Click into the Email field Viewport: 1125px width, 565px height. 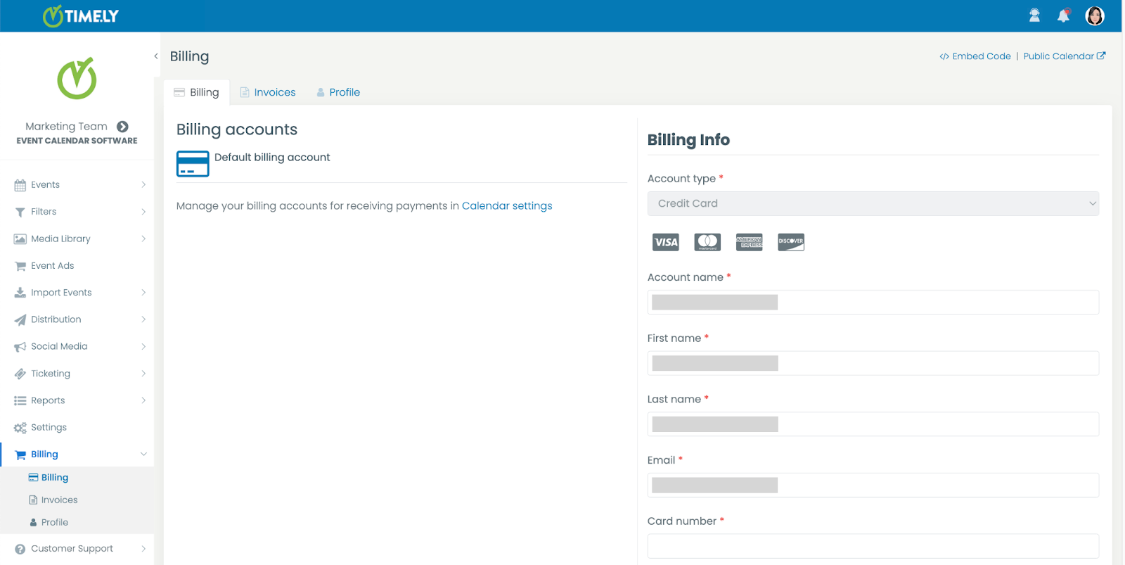pos(873,485)
